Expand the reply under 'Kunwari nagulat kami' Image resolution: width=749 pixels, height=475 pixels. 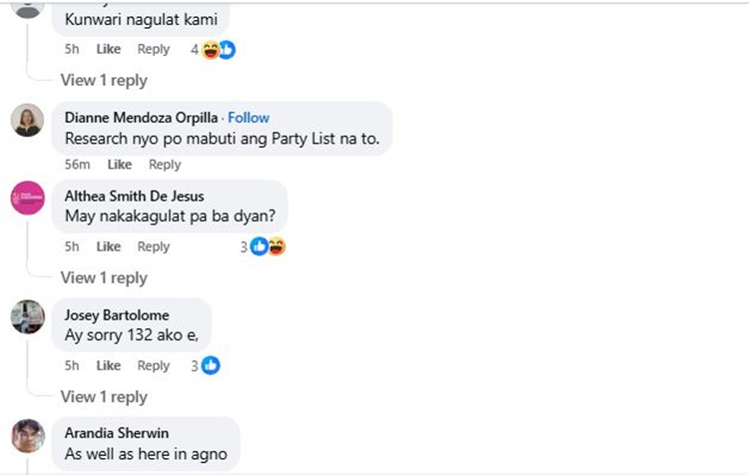click(x=104, y=80)
